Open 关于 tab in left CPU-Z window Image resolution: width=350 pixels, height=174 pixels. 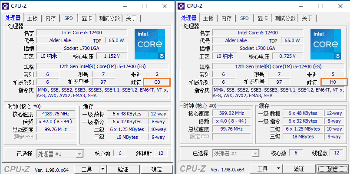pyautogui.click(x=131, y=18)
